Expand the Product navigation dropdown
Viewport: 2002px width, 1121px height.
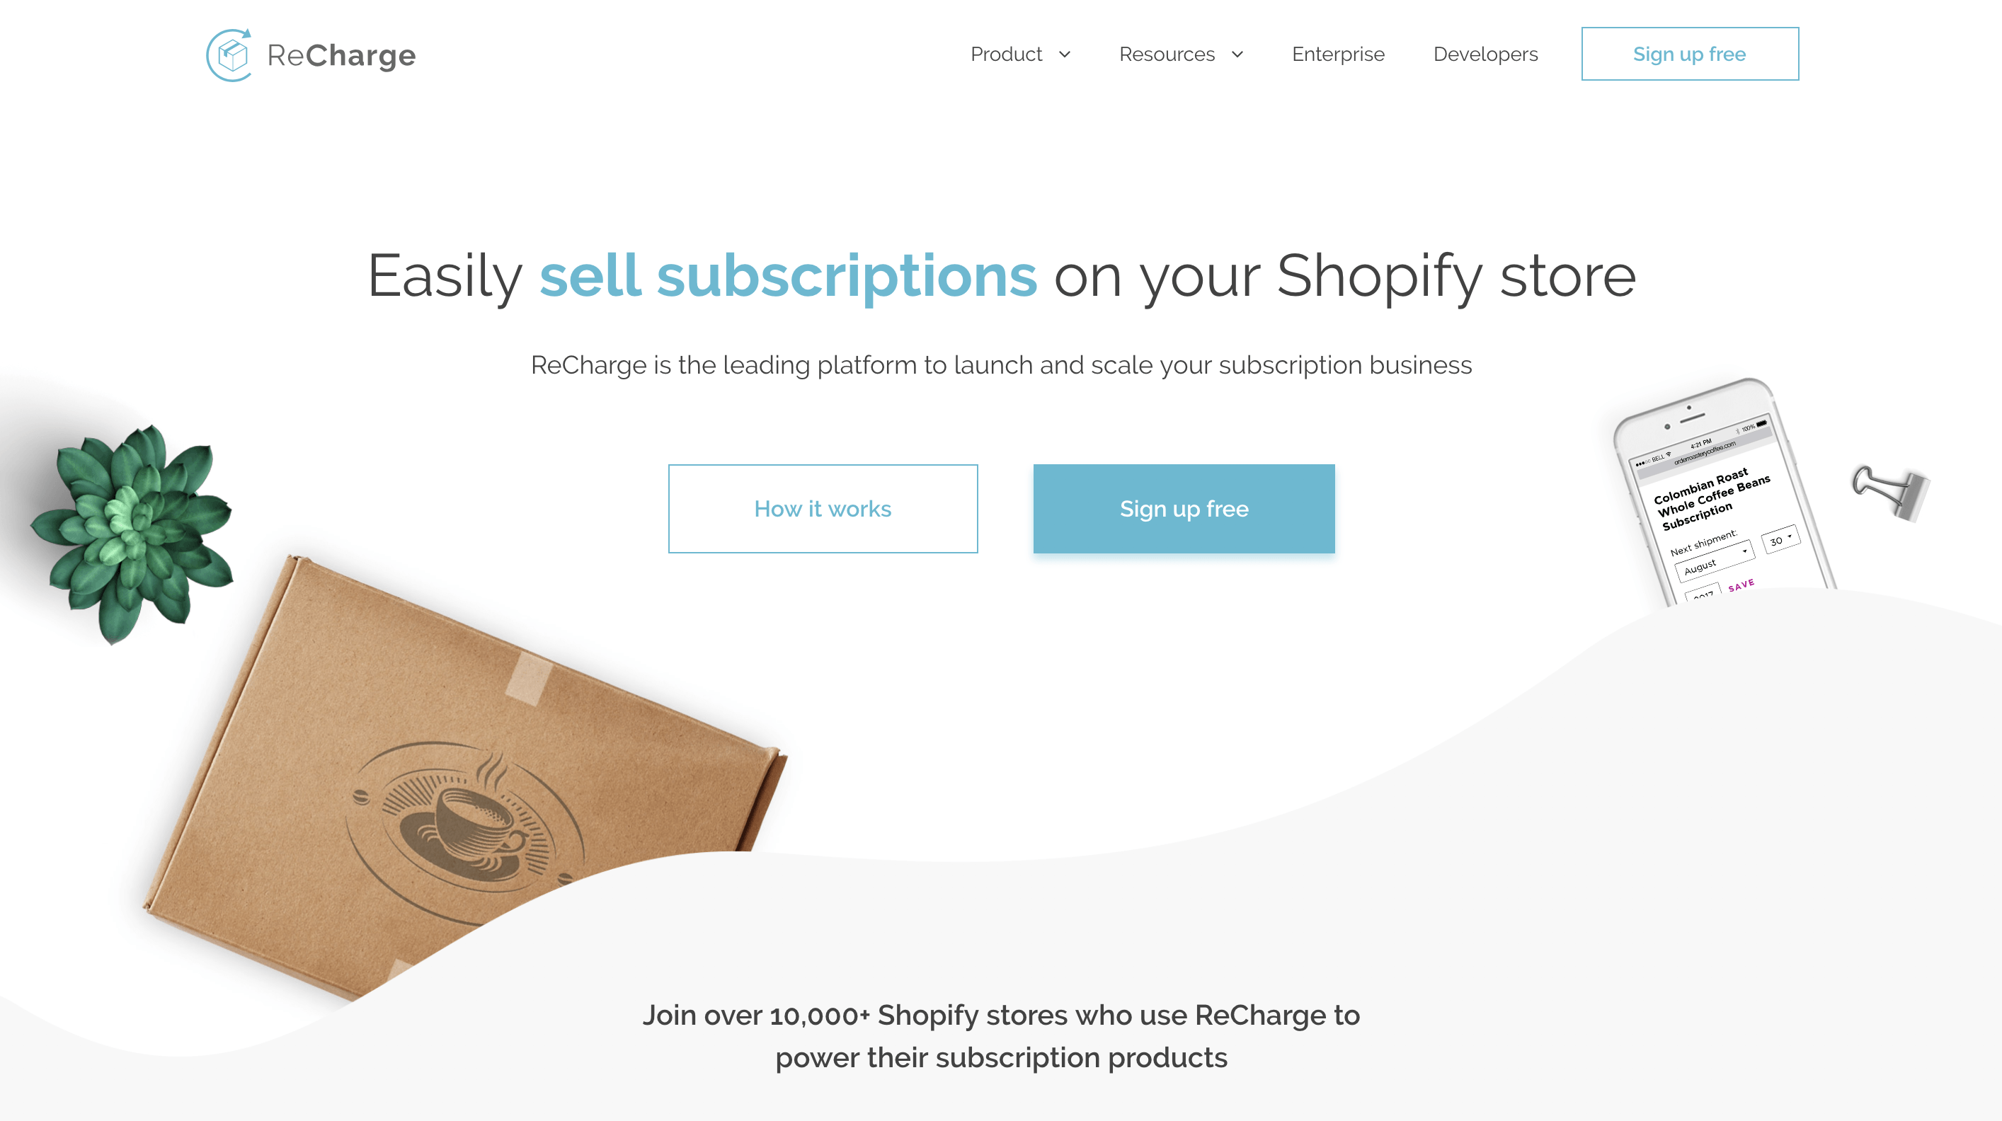(x=1020, y=54)
